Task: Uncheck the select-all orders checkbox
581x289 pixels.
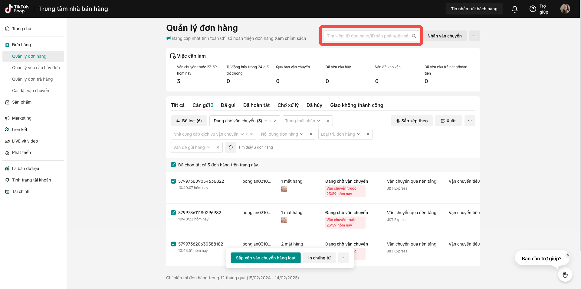Action: (x=173, y=165)
